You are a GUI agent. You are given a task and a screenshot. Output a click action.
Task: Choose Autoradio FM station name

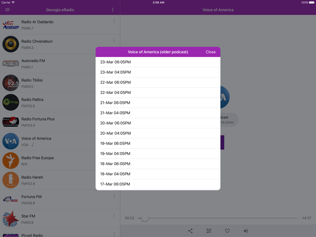33,61
